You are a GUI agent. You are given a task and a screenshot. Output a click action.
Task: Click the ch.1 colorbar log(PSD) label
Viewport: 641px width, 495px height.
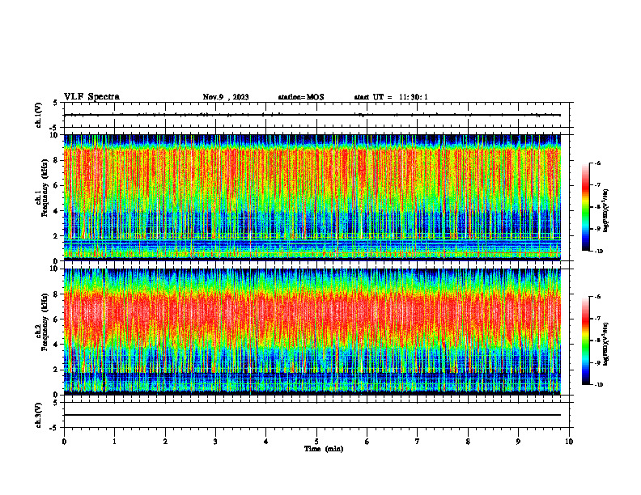click(606, 211)
